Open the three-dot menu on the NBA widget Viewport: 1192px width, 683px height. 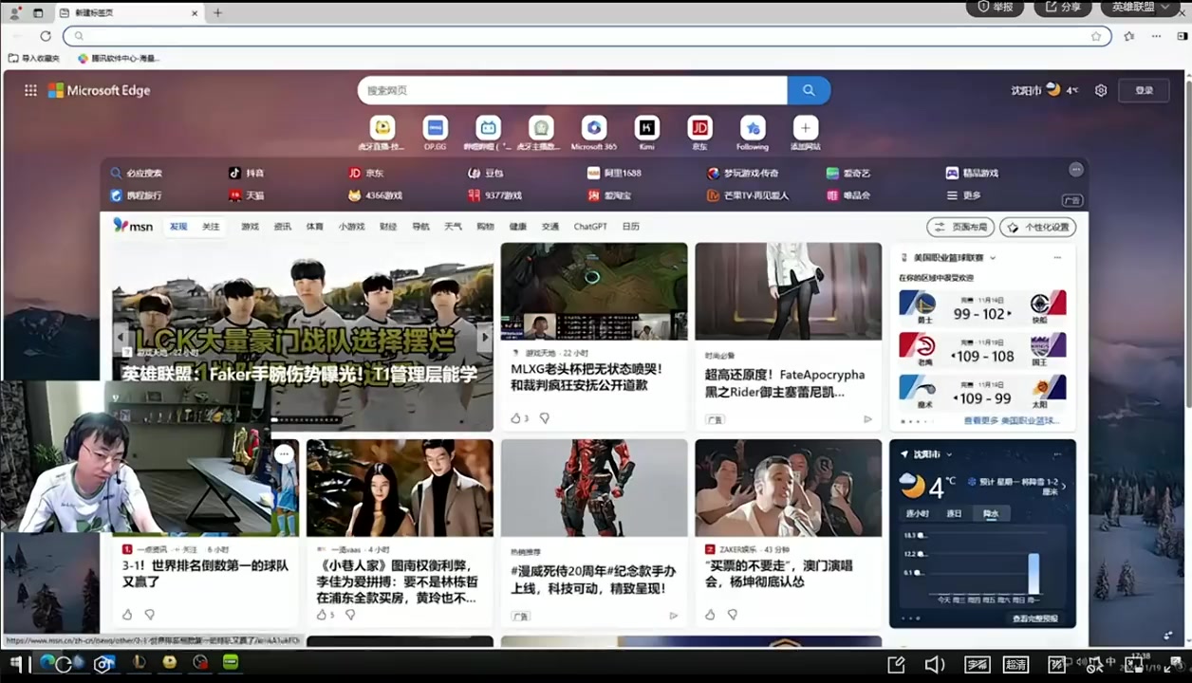point(1057,257)
